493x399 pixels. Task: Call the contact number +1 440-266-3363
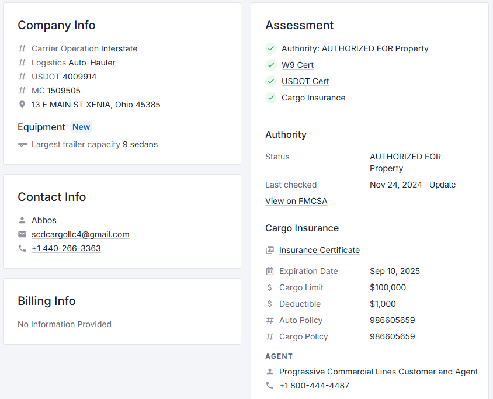(x=66, y=248)
